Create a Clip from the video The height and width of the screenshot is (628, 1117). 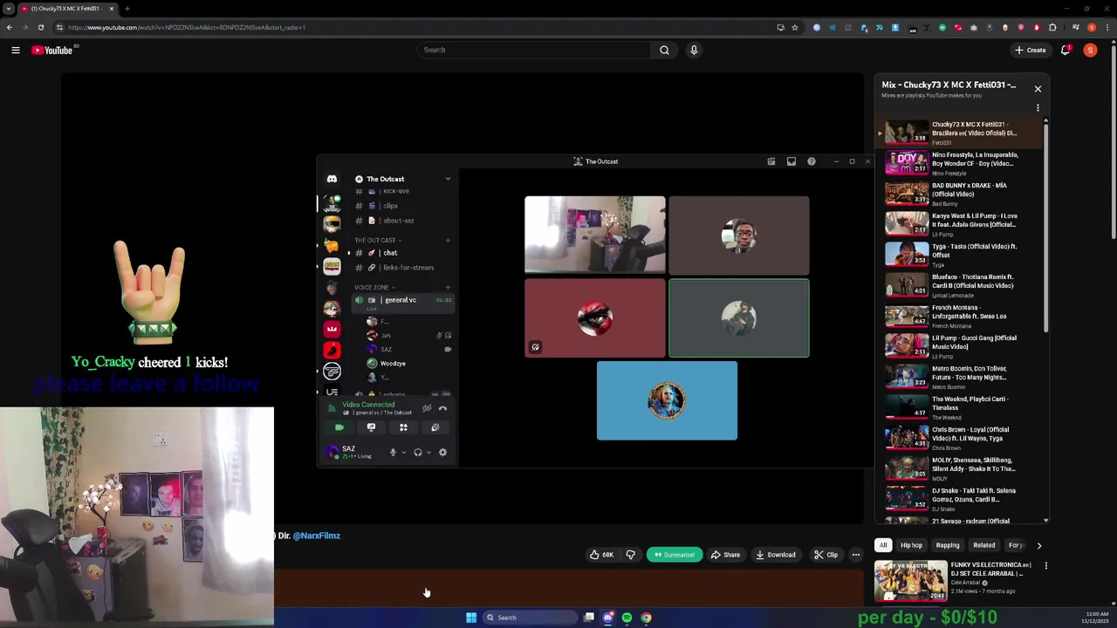[x=826, y=555]
